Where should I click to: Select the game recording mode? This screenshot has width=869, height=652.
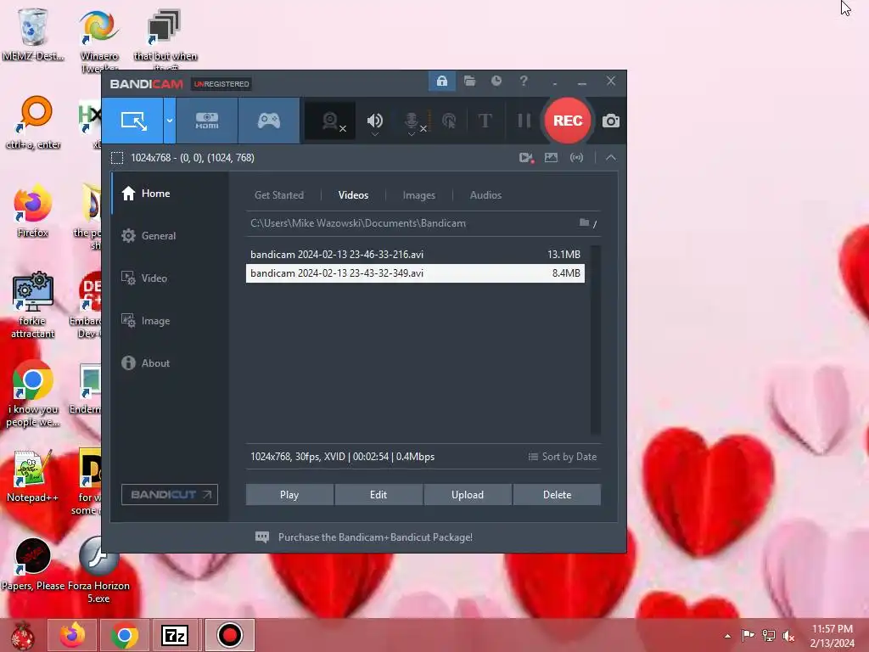click(269, 121)
